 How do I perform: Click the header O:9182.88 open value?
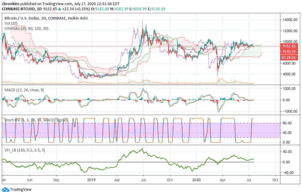100,9
